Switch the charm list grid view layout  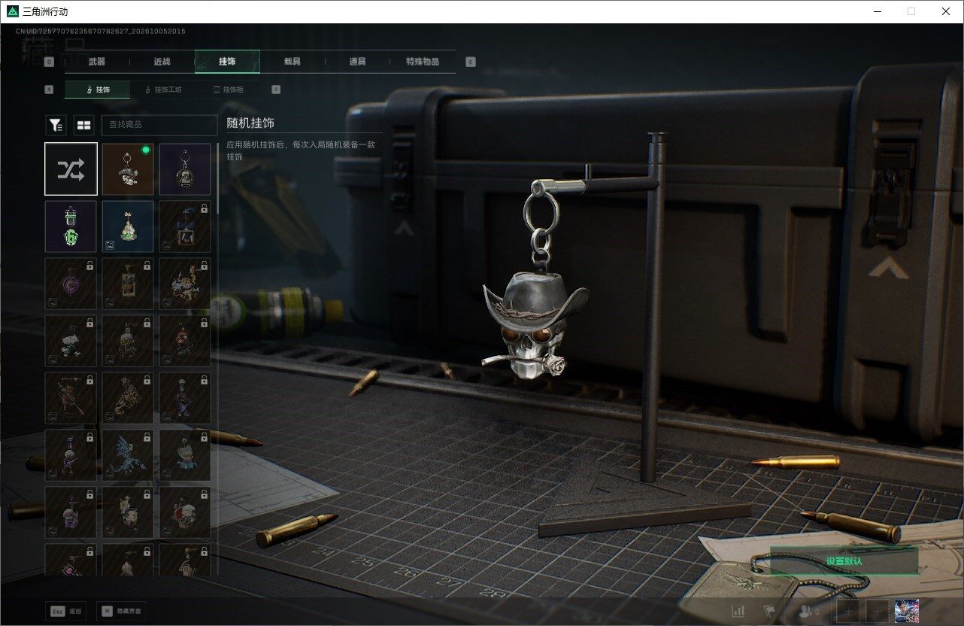point(83,126)
